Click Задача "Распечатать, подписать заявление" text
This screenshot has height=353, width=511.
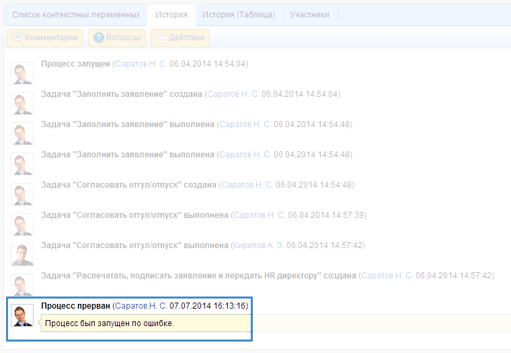(198, 276)
